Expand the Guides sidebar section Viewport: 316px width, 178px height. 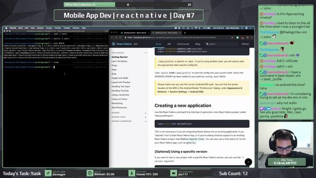click(x=146, y=113)
